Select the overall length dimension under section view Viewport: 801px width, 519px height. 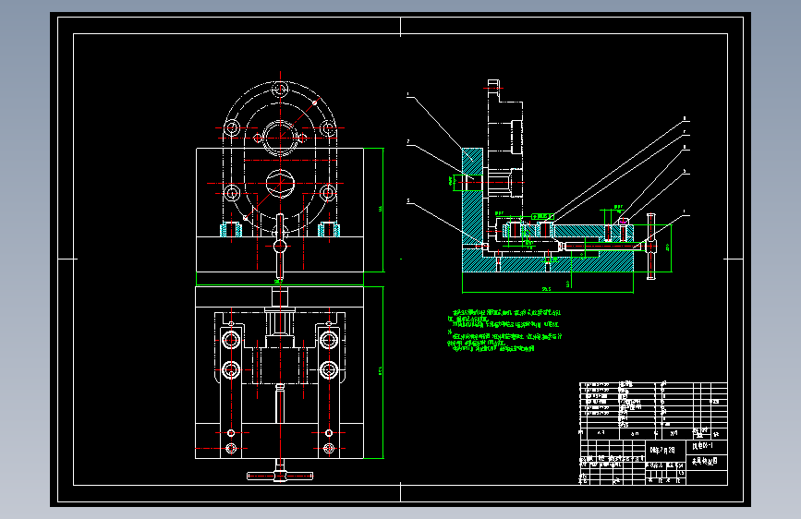coord(548,291)
